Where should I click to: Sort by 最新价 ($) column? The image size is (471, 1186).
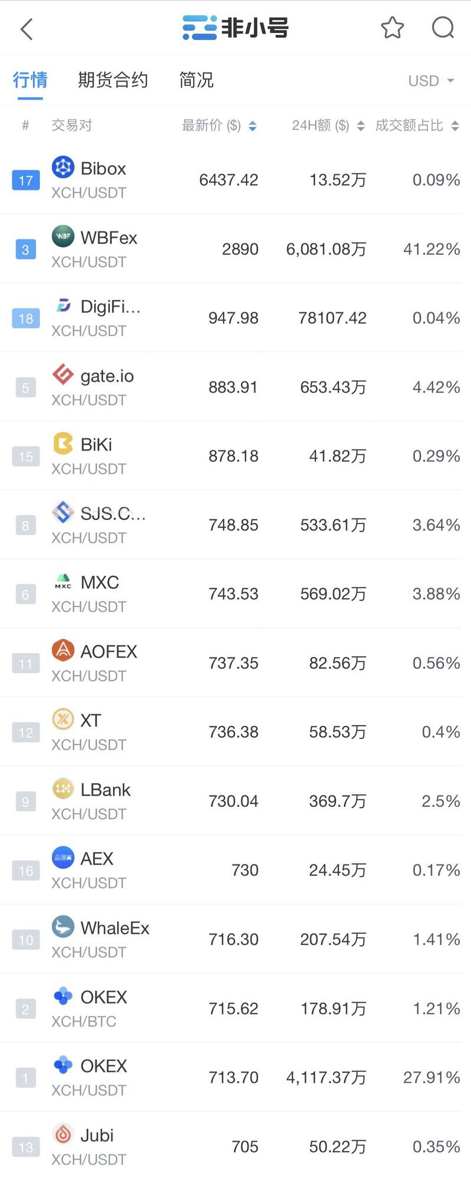219,125
